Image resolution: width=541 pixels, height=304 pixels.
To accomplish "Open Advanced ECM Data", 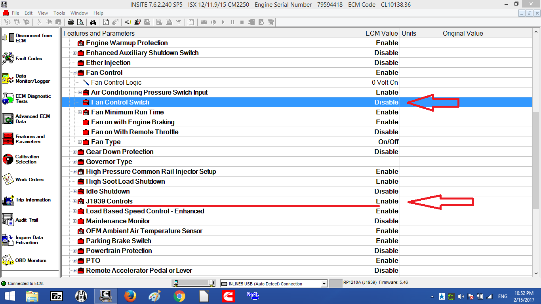I will [26, 119].
